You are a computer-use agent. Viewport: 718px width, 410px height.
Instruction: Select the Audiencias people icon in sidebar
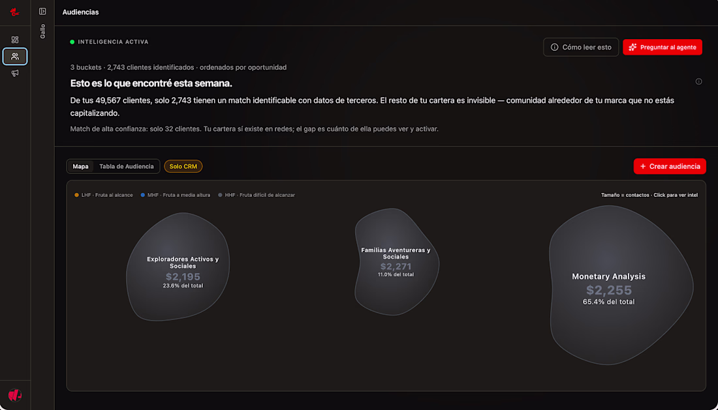tap(15, 57)
